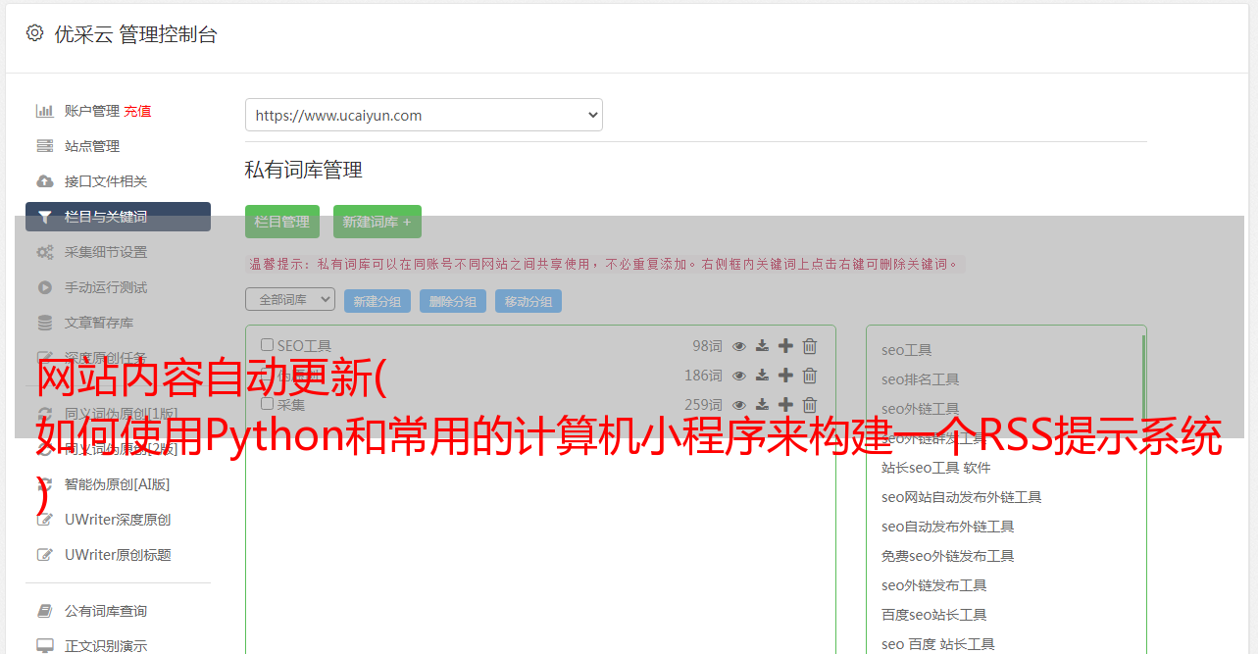
Task: Click the red 充值 recharge link
Action: click(x=137, y=111)
